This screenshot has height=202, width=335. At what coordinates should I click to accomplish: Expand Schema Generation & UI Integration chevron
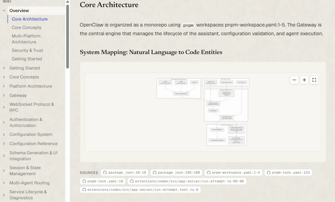4,156
